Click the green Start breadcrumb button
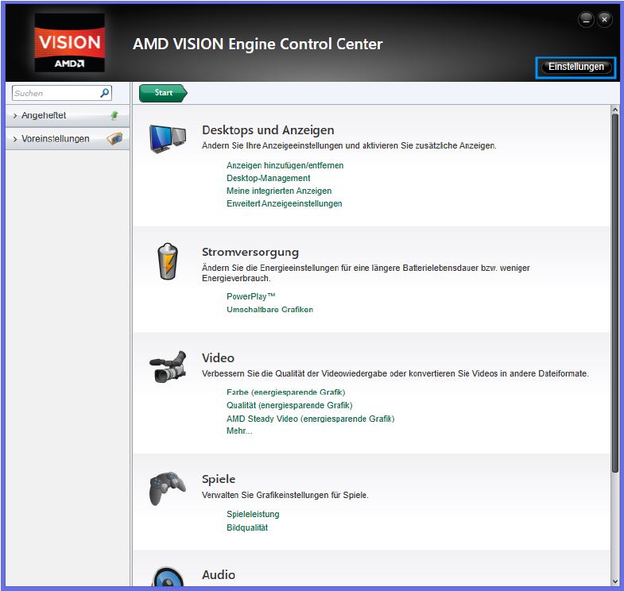The image size is (624, 591). pyautogui.click(x=163, y=93)
